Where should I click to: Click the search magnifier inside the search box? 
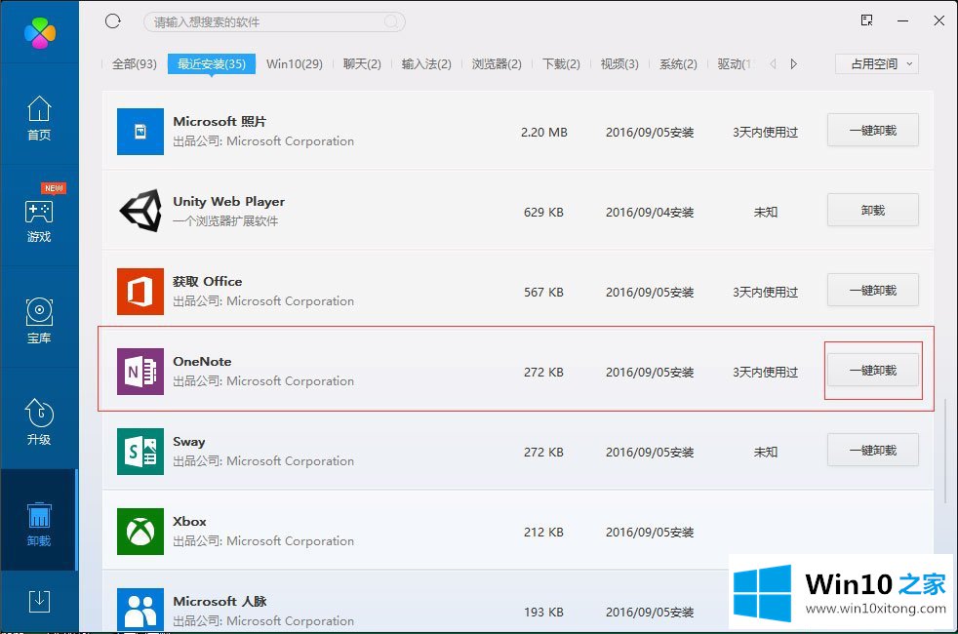[391, 22]
